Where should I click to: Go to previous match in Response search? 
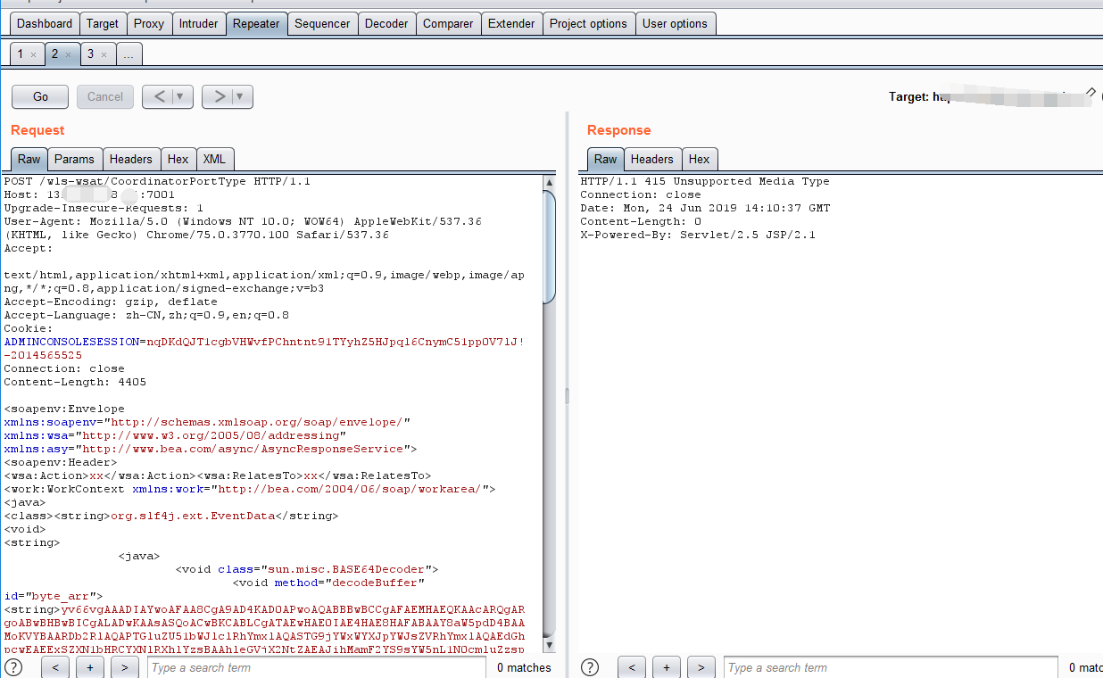click(632, 667)
